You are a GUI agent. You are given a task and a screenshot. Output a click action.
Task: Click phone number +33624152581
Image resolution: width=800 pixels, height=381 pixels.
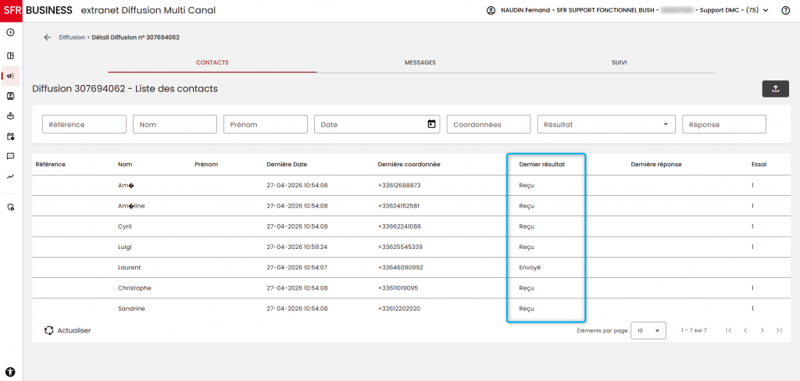point(398,206)
